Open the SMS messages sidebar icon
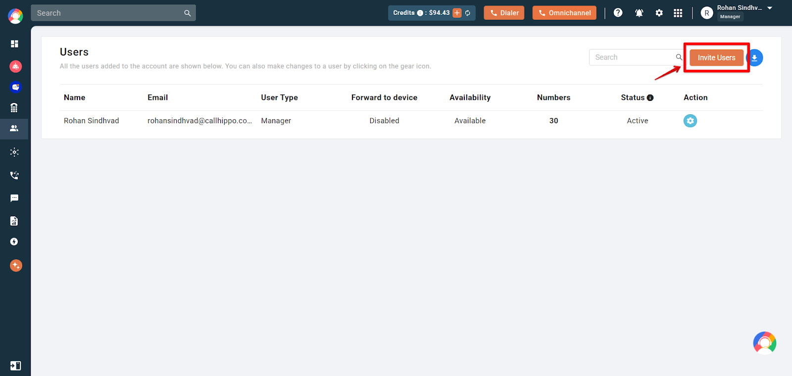The height and width of the screenshot is (376, 792). coord(14,198)
